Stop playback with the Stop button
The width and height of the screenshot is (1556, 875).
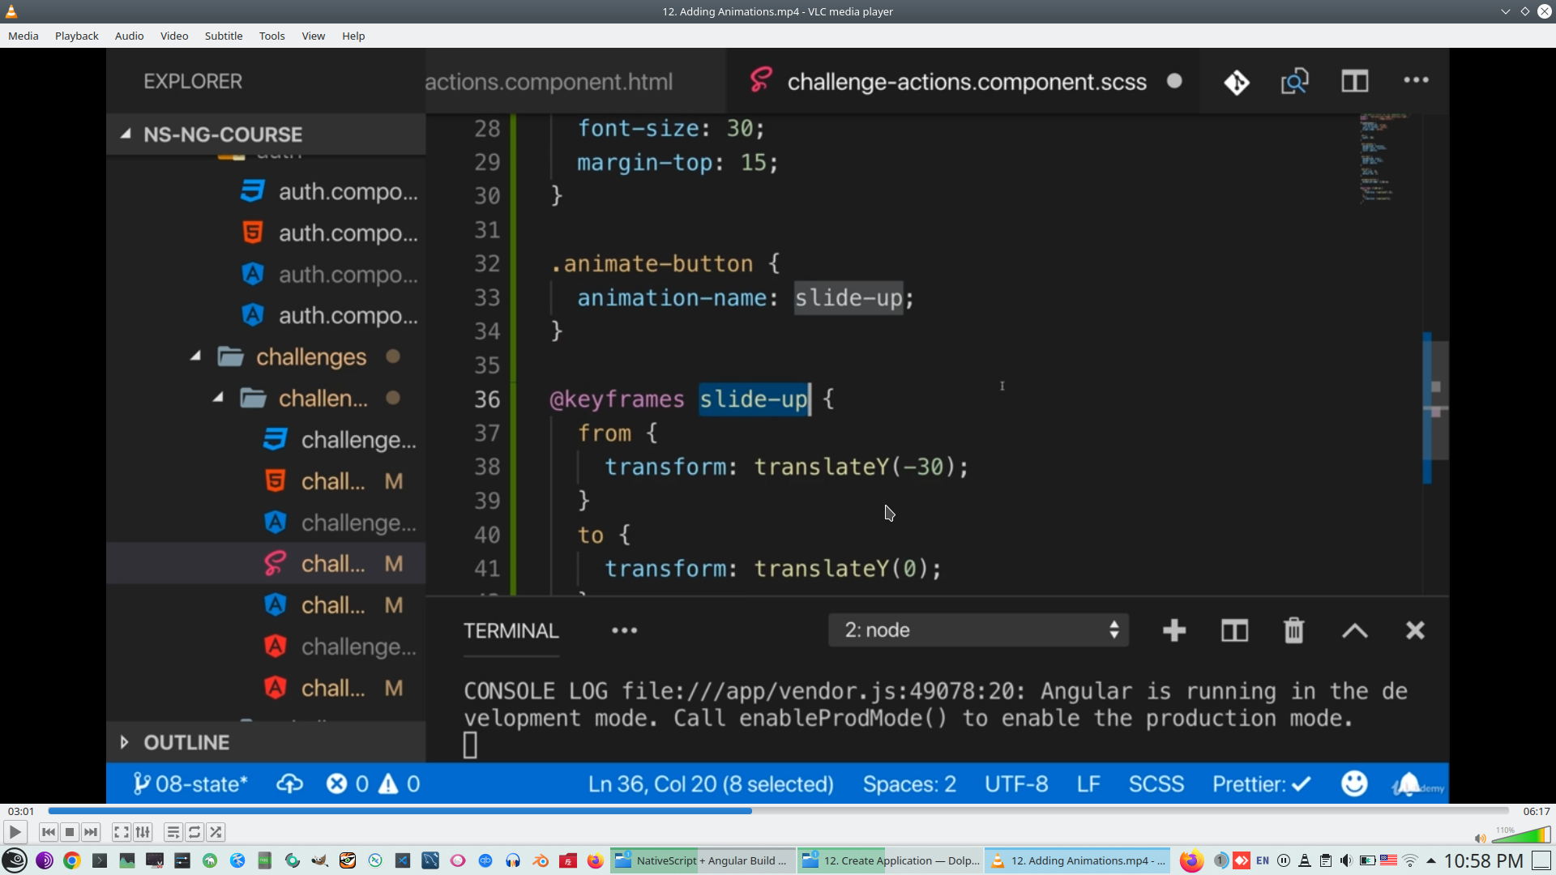[x=70, y=832]
